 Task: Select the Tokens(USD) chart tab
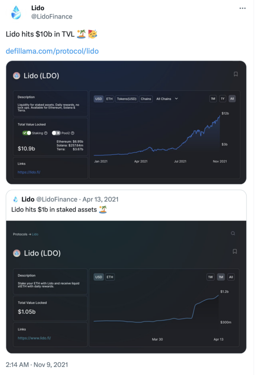click(x=127, y=99)
